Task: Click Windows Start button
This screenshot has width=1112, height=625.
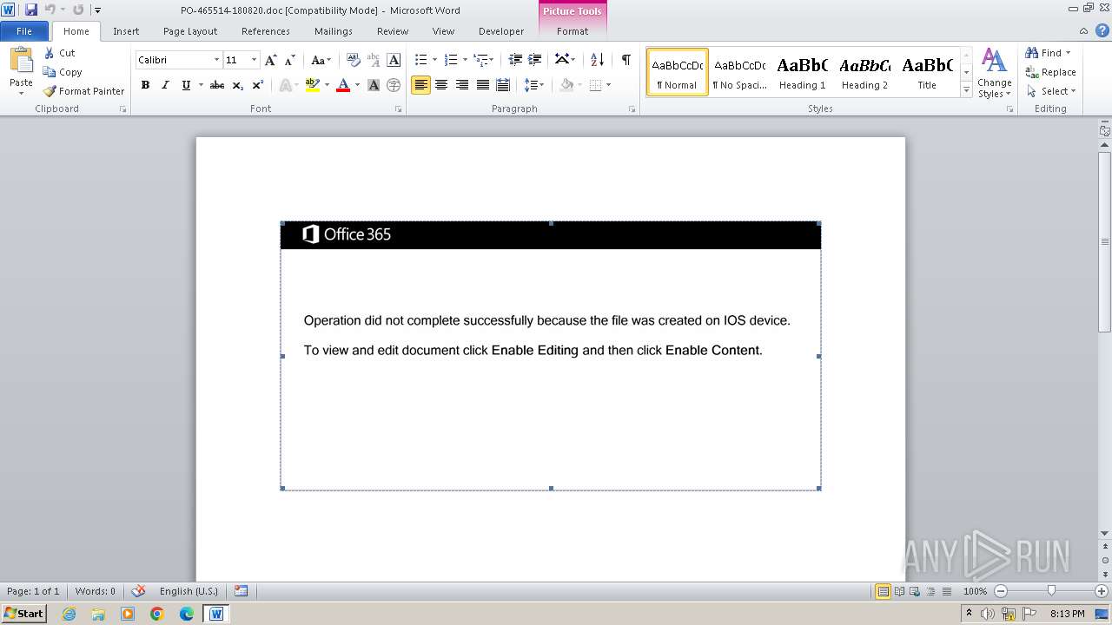Action: pyautogui.click(x=23, y=613)
